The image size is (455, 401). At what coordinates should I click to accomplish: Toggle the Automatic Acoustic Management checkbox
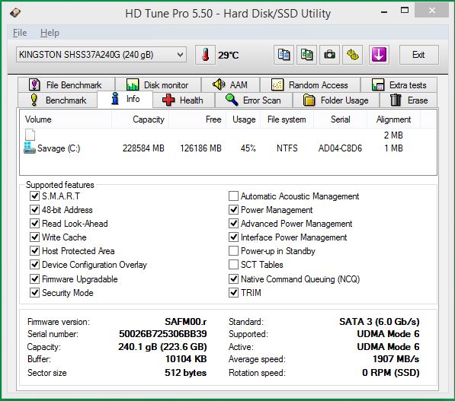[x=233, y=196]
